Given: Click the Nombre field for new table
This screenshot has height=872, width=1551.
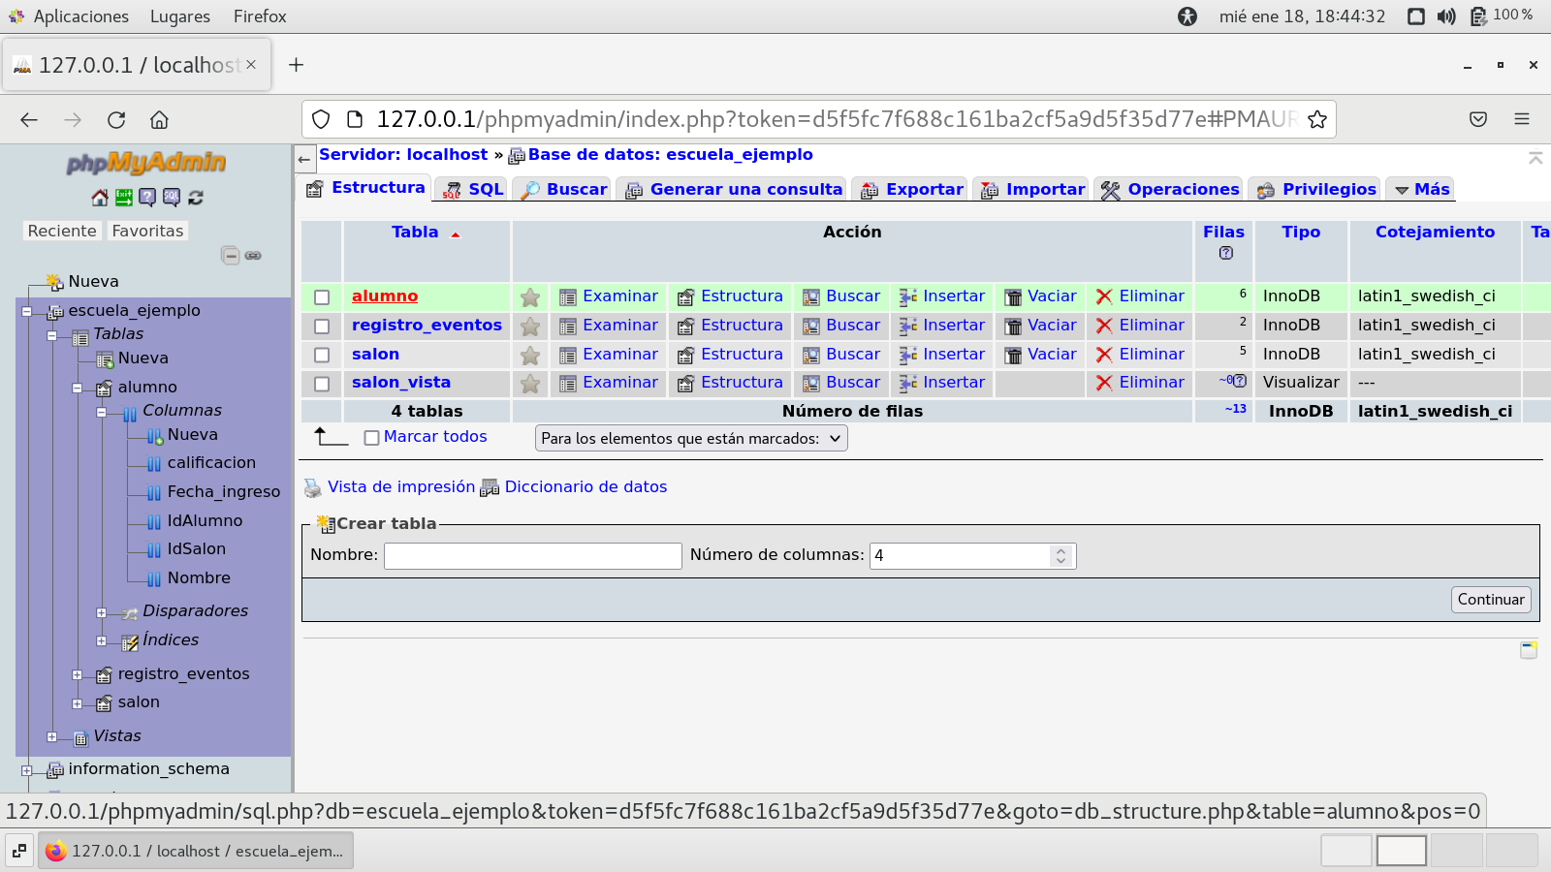Looking at the screenshot, I should (533, 556).
